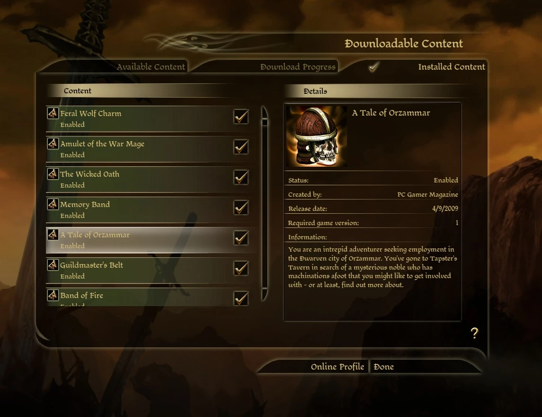Viewport: 542px width, 417px height.
Task: Uncheck Amulet of the War Mage
Action: [x=241, y=147]
